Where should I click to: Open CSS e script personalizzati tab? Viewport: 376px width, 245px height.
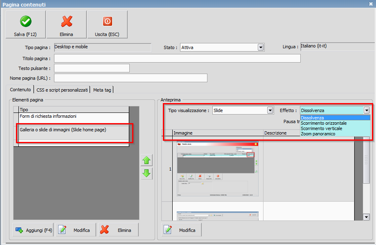62,90
